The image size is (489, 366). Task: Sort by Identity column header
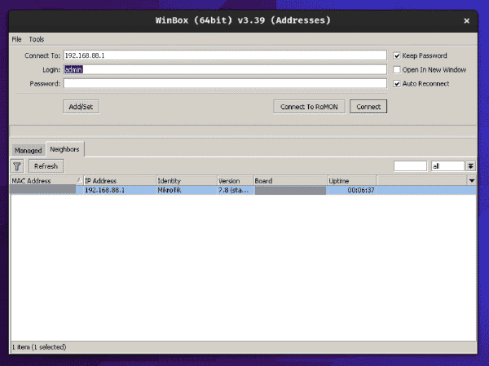(x=187, y=181)
